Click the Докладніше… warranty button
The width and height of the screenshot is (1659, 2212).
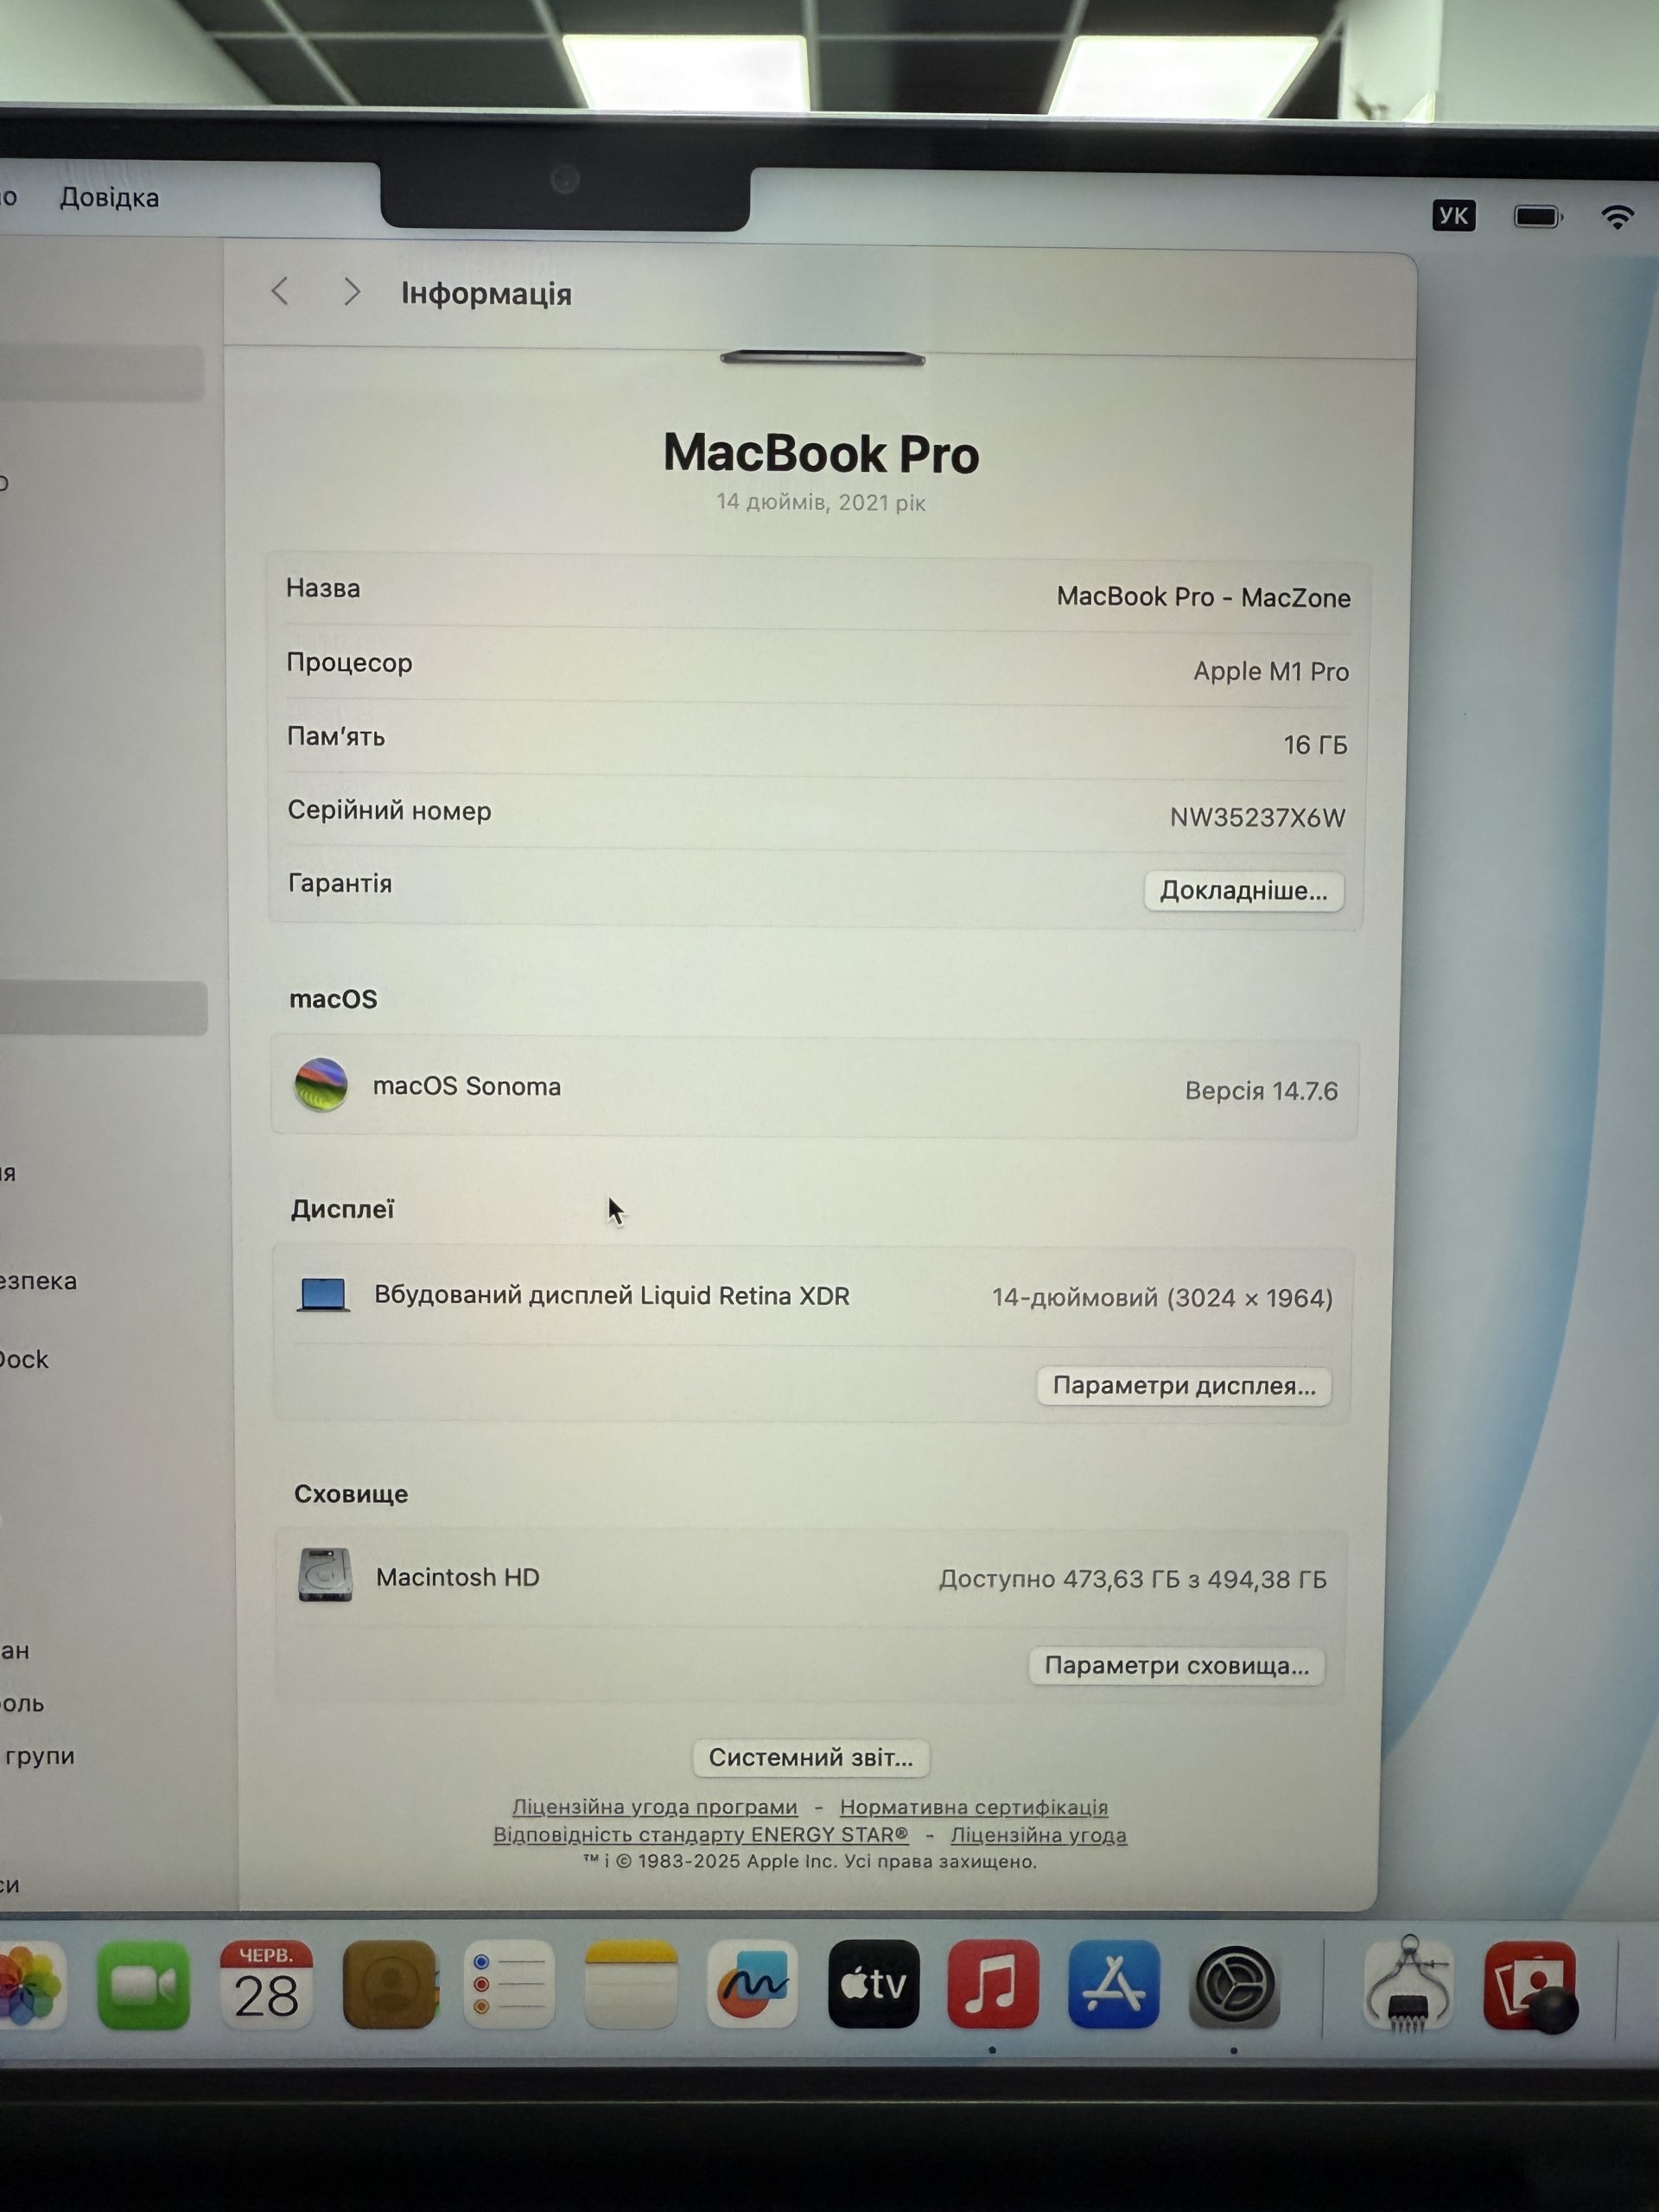pos(1243,891)
